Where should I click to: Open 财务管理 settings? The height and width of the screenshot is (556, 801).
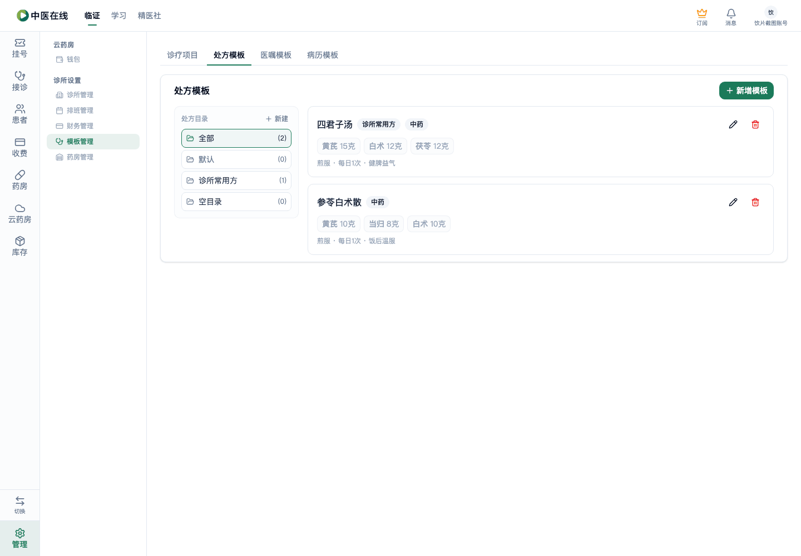[x=93, y=126]
